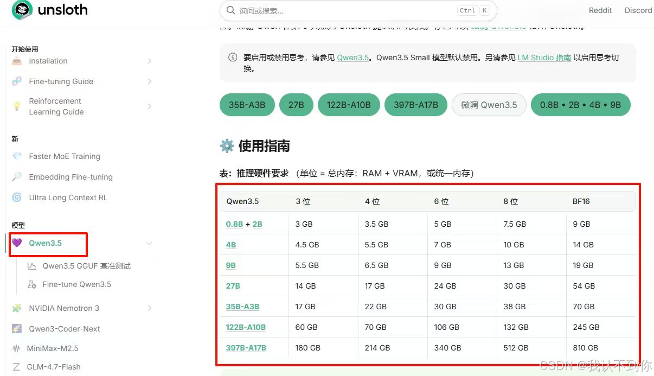The width and height of the screenshot is (654, 376).
Task: Open the Discord link in header
Action: pos(638,10)
